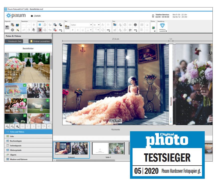Open the settings gear in Allgemein group

coord(12,30)
